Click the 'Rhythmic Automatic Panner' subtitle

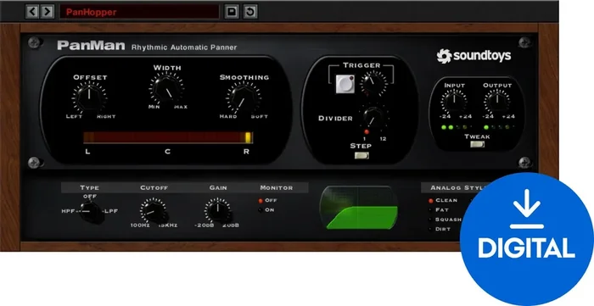pyautogui.click(x=184, y=47)
